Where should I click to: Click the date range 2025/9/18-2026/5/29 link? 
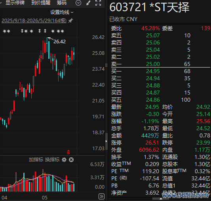point(34,21)
